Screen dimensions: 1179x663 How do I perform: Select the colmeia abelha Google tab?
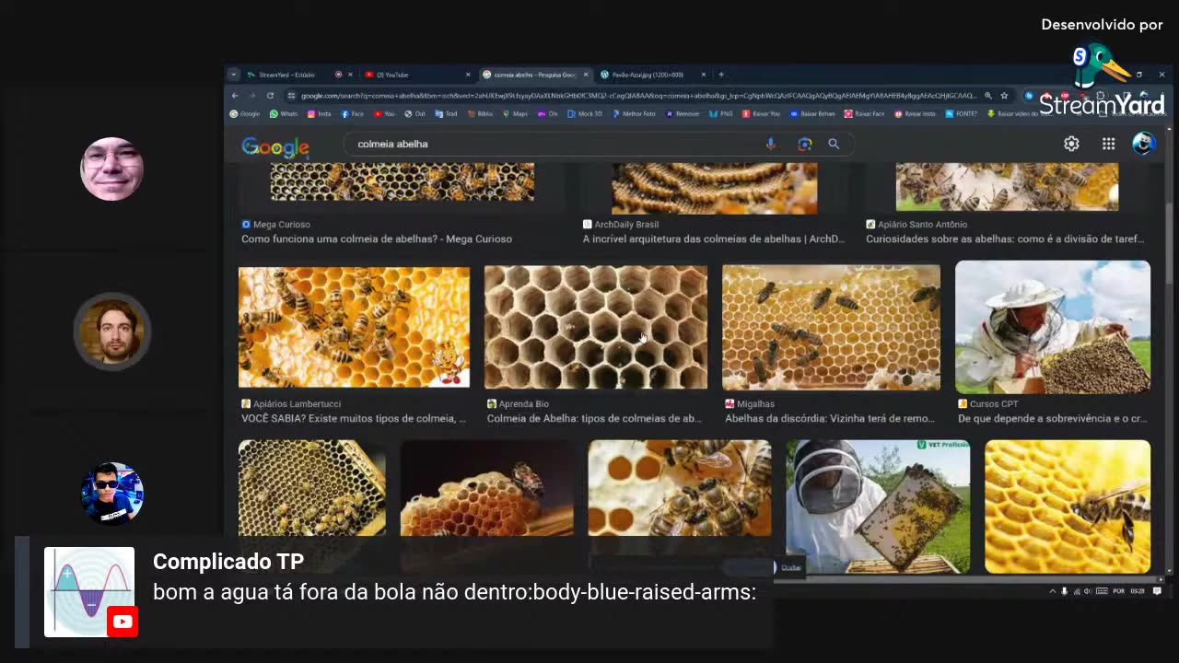click(x=535, y=75)
